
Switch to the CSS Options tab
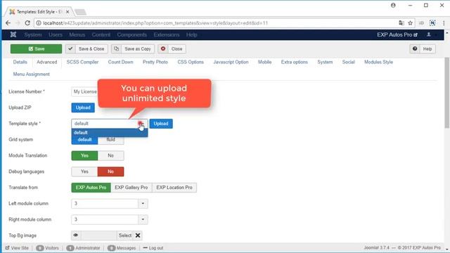click(x=191, y=62)
